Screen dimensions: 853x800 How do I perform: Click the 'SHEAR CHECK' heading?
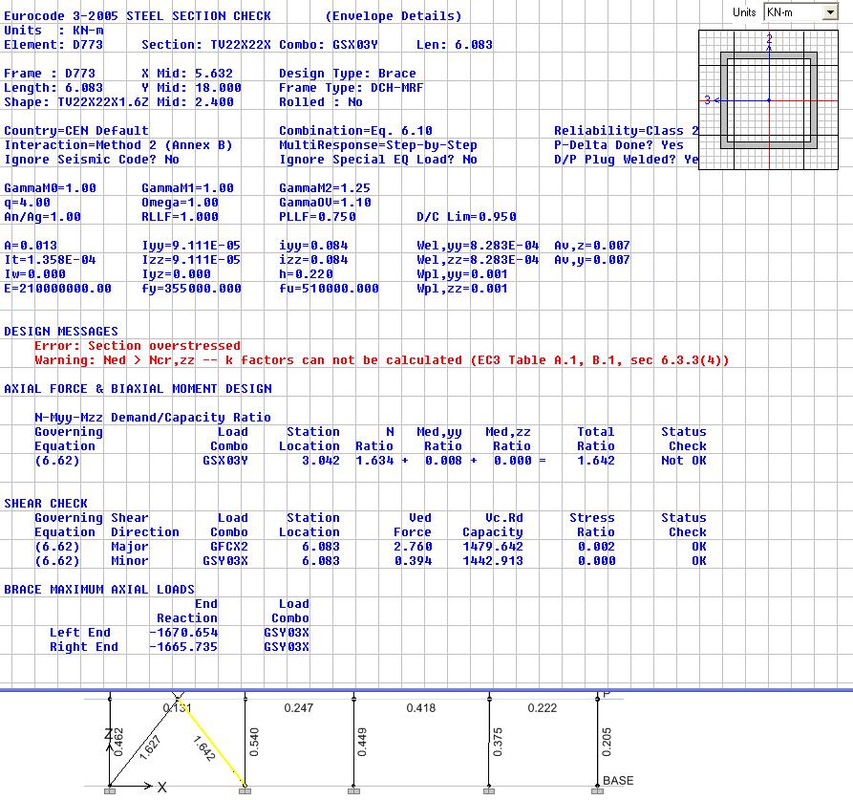[46, 504]
